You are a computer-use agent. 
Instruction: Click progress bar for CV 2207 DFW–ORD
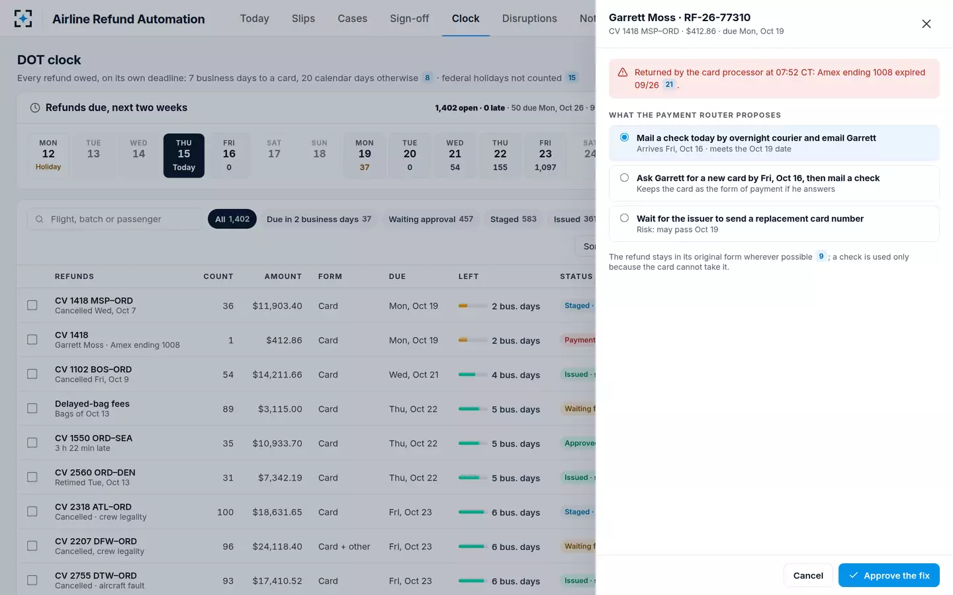point(473,546)
